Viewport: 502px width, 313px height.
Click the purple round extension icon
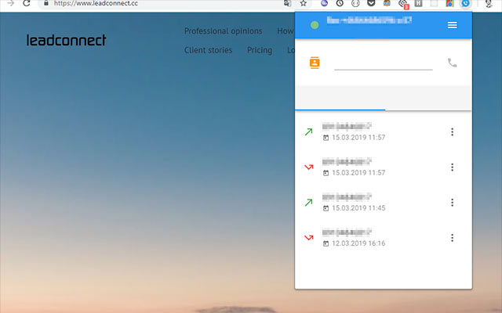[x=324, y=3]
